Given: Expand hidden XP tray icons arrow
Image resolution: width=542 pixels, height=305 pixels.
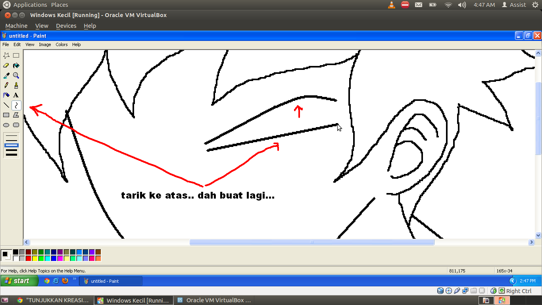Looking at the screenshot, I should (513, 281).
